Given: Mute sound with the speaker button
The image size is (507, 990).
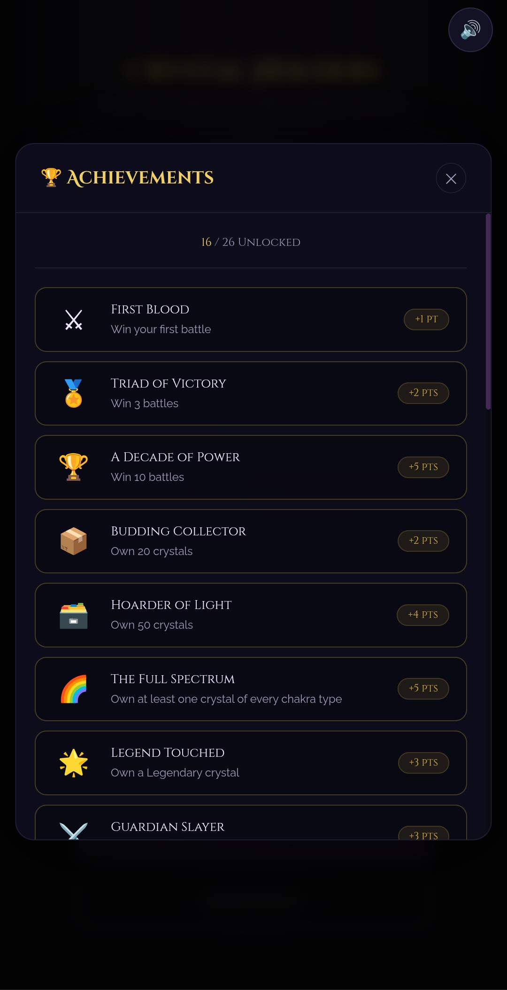Looking at the screenshot, I should tap(470, 30).
